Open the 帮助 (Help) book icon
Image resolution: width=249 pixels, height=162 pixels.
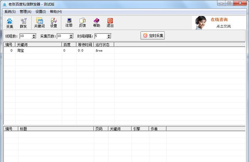point(96,23)
